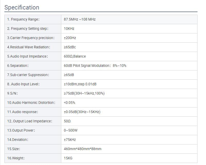Click the Frequency Range label cell
Screen dimensions: 206x165
tap(23, 19)
